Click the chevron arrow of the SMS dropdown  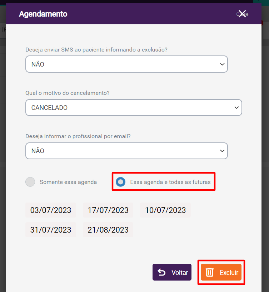222,64
